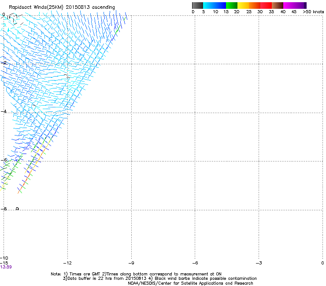Click the '>50 knots' legend label
The width and height of the screenshot is (326, 286).
pyautogui.click(x=313, y=12)
